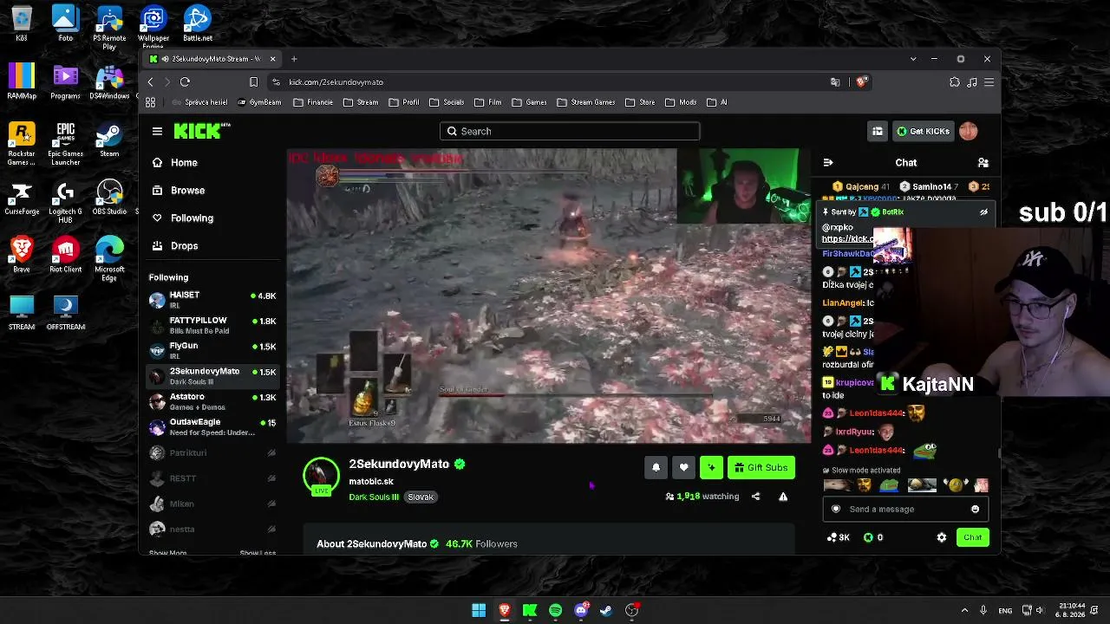The width and height of the screenshot is (1110, 624).
Task: Subscribe using the green sparkle button
Action: click(711, 468)
